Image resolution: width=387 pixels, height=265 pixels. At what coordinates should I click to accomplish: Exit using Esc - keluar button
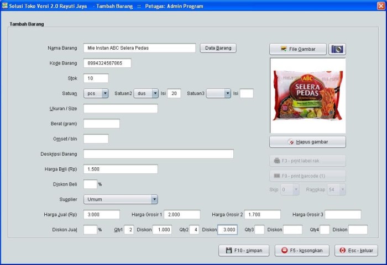tap(356, 251)
